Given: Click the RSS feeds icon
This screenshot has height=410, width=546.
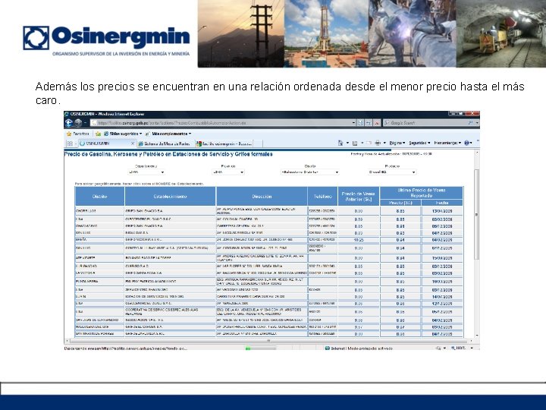Looking at the screenshot, I should coord(355,143).
